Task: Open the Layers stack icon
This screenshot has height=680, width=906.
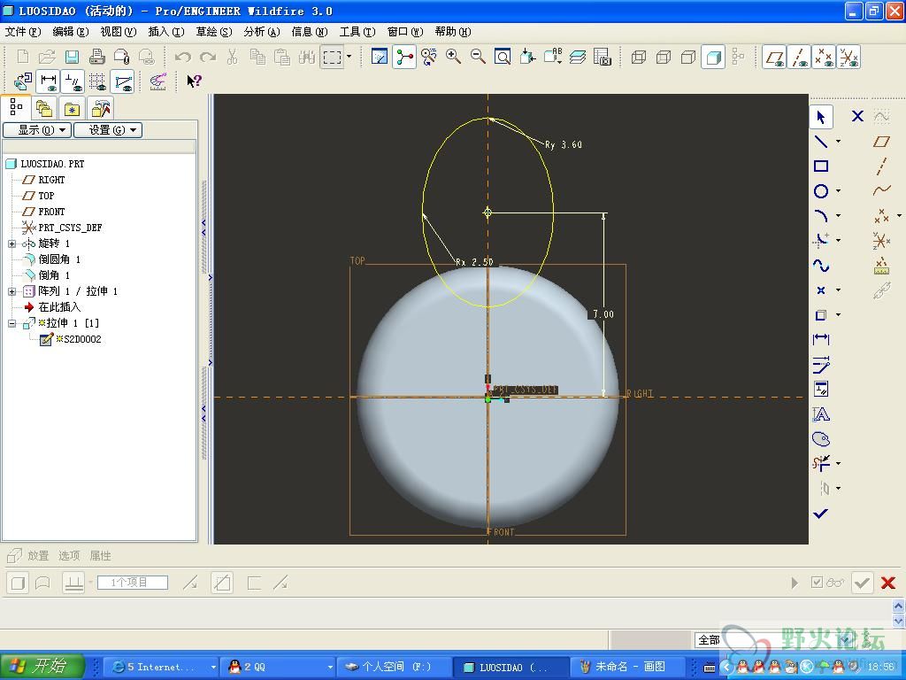Action: click(x=577, y=57)
